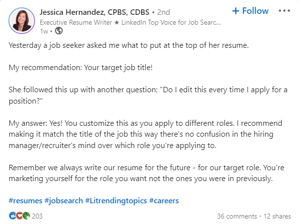Open the #jobsearch hashtag
This screenshot has width=299, height=224.
coord(63,200)
